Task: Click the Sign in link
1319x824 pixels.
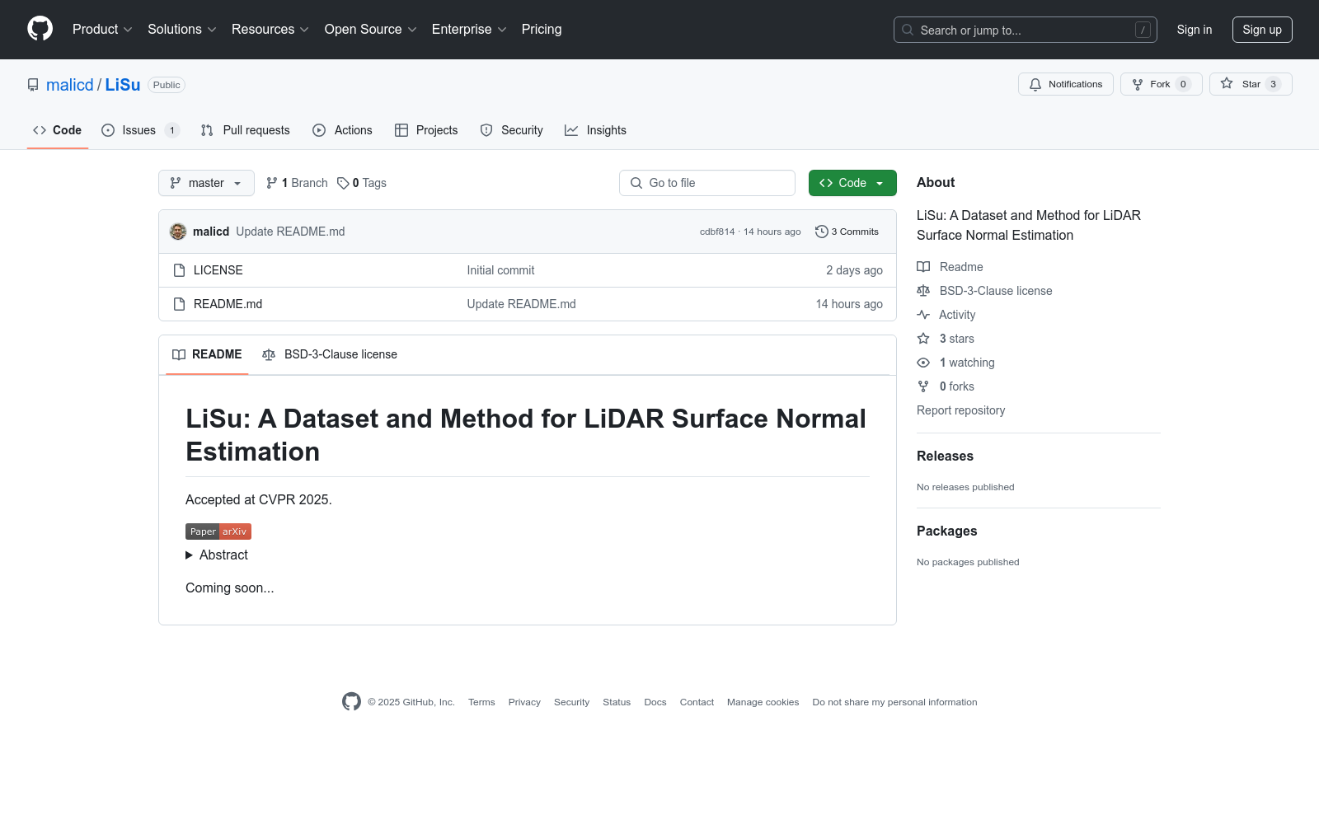Action: coord(1195,30)
